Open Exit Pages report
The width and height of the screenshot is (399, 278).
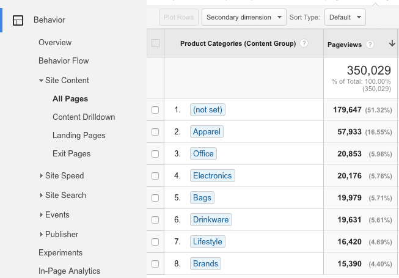[71, 153]
